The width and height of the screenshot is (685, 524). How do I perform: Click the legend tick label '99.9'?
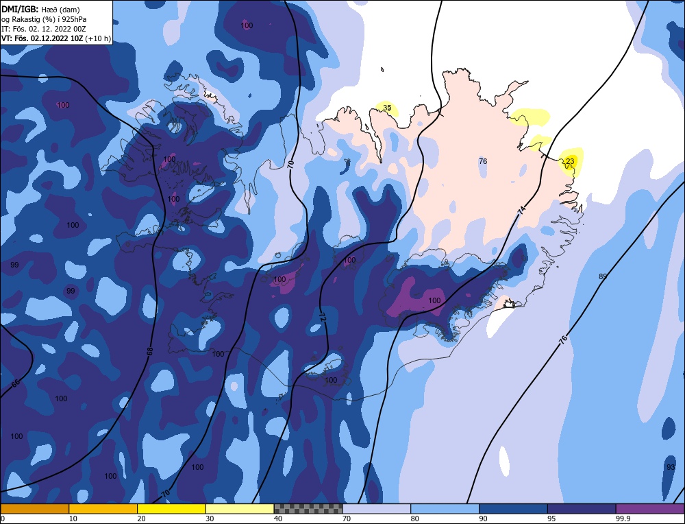[x=622, y=519]
